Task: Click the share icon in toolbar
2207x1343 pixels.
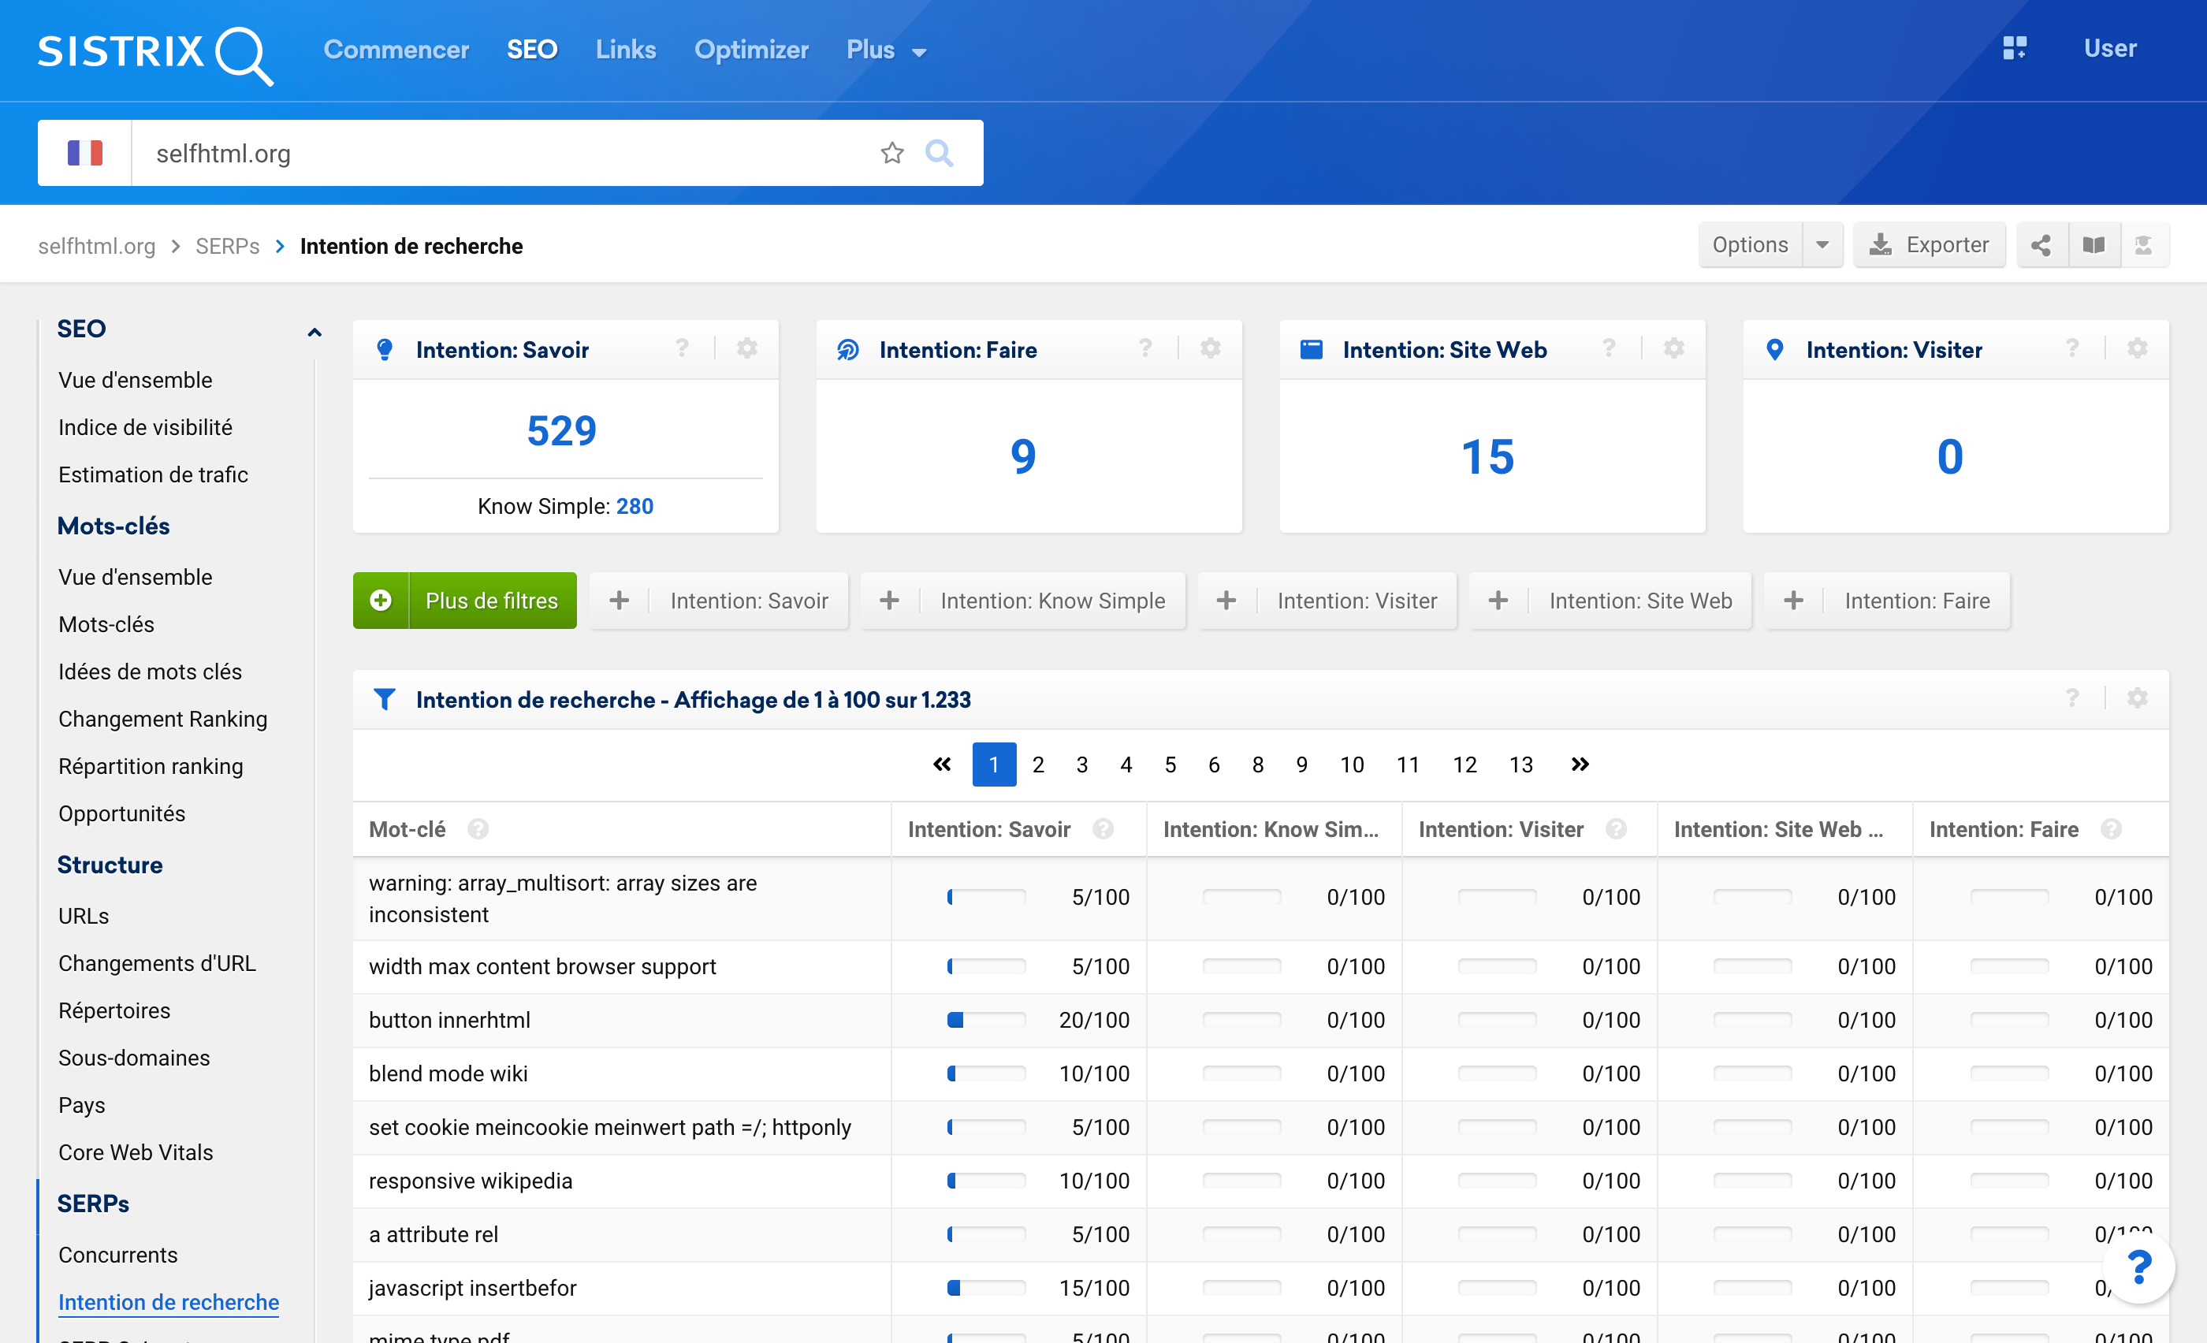Action: click(2041, 245)
